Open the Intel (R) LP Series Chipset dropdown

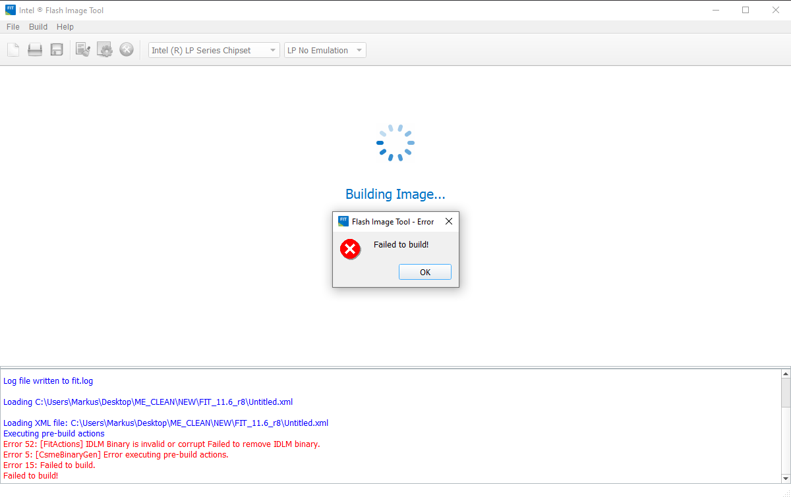pyautogui.click(x=214, y=50)
